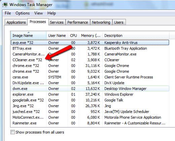Select the CCleaner.exe *32 process row

click(x=90, y=60)
